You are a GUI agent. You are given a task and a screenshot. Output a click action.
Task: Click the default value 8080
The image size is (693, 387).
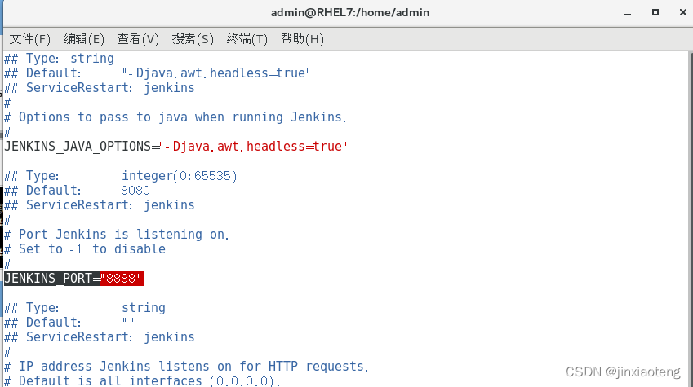135,190
